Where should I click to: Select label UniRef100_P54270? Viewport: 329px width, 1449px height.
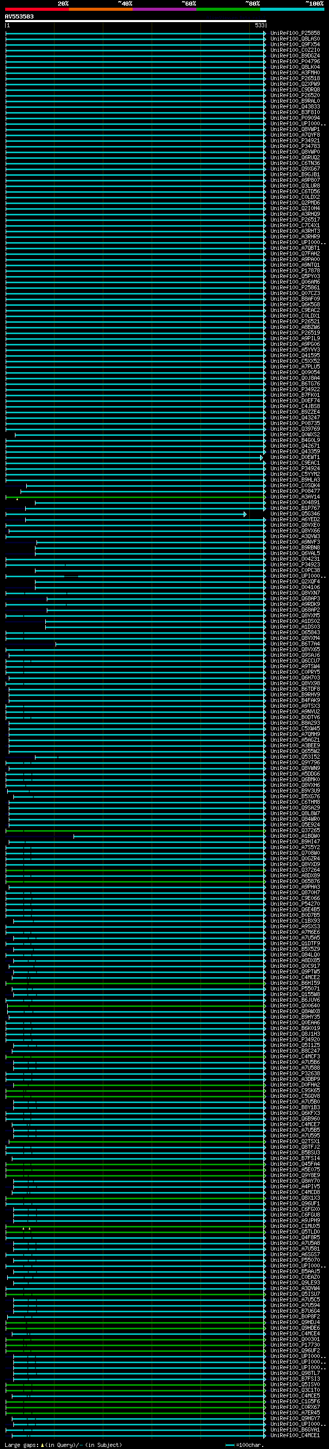(x=295, y=904)
